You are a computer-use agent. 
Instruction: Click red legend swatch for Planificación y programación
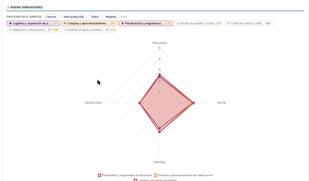99,175
